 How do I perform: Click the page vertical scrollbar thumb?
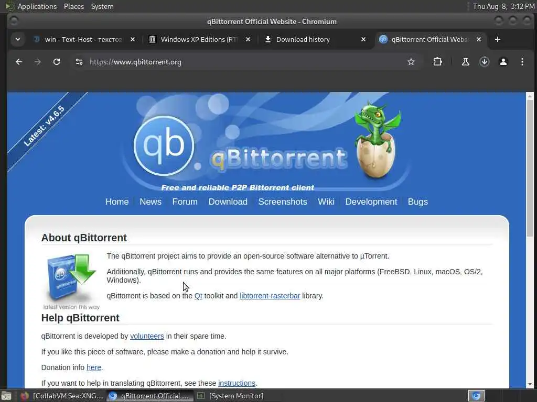tap(530, 167)
